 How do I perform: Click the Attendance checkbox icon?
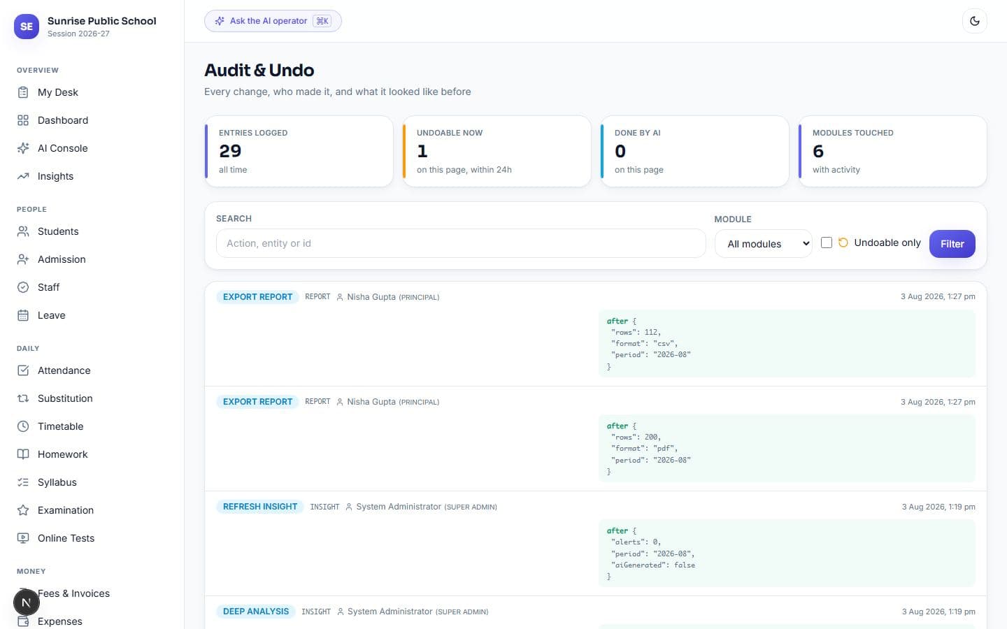pyautogui.click(x=23, y=370)
